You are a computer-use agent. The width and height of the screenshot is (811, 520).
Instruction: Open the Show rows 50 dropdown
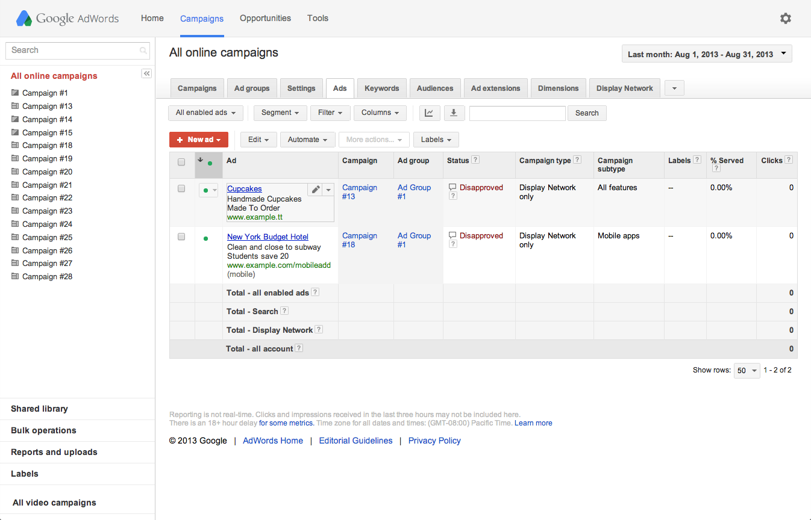[747, 371]
